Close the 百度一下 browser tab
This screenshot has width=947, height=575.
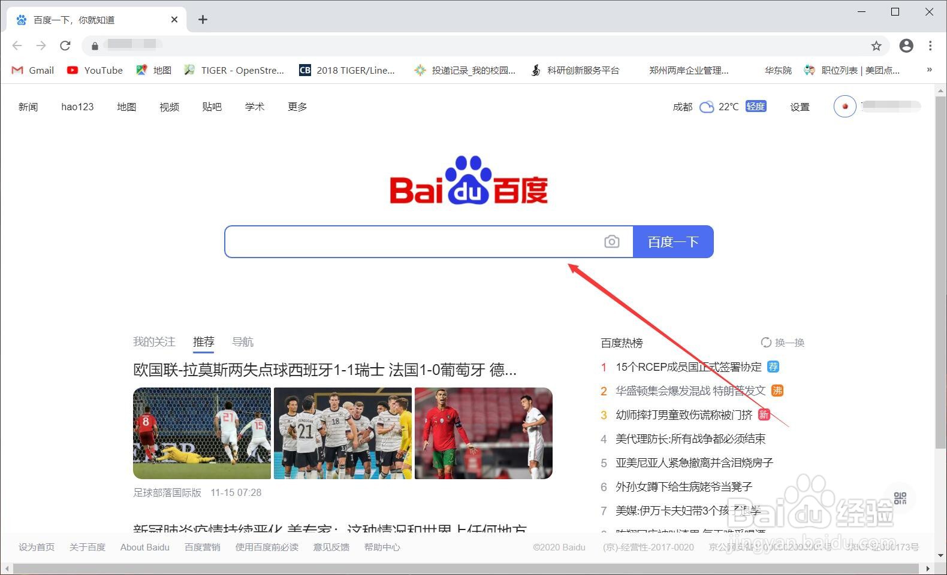click(174, 20)
